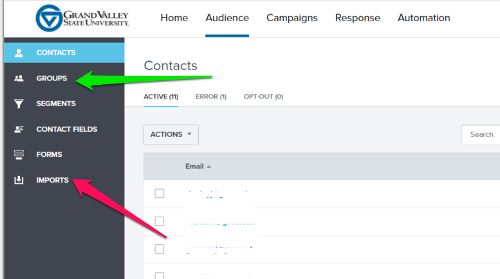The width and height of the screenshot is (500, 279).
Task: Switch to the Opt-Out (0) tab
Action: pyautogui.click(x=263, y=97)
